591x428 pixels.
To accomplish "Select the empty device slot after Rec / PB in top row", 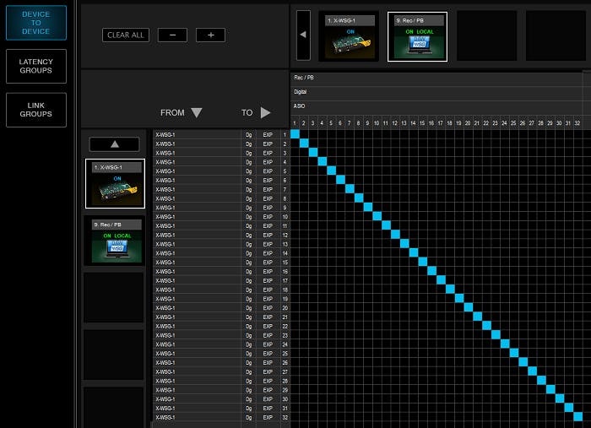I will coord(486,36).
